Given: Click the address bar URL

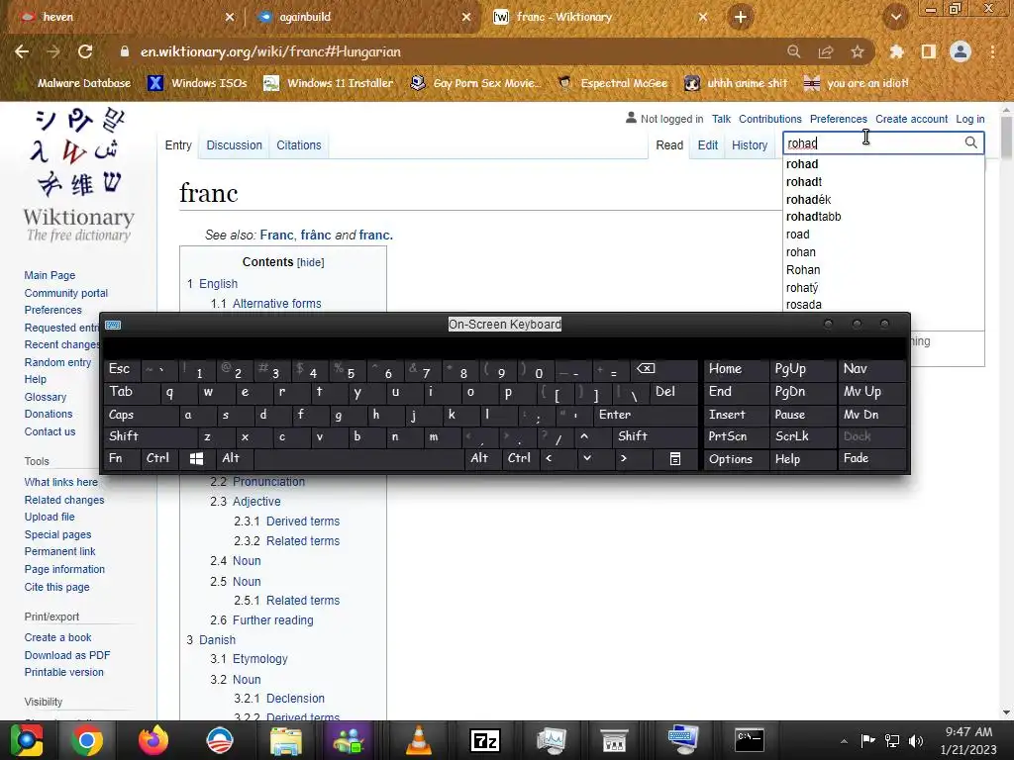Looking at the screenshot, I should (271, 51).
